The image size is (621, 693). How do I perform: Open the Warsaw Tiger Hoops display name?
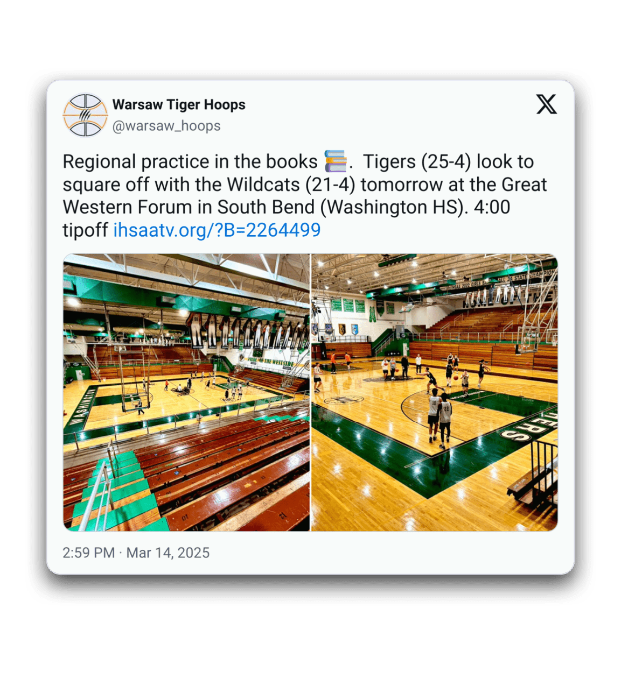click(x=179, y=104)
